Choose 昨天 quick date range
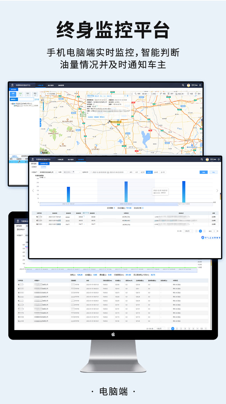The width and height of the screenshot is (226, 404). point(131,172)
